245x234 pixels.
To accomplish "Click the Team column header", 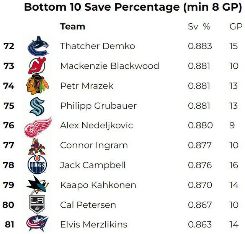I will point(72,27).
